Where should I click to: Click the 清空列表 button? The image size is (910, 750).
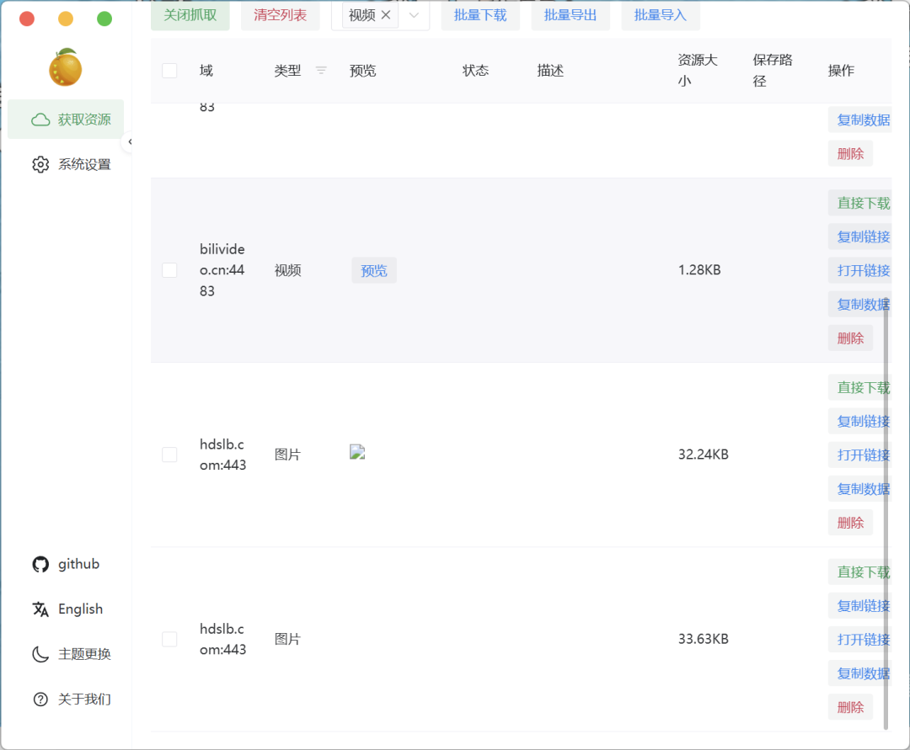[281, 15]
